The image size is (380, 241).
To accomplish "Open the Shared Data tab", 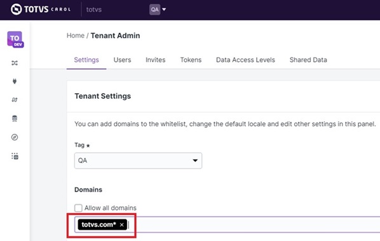I will click(x=308, y=60).
